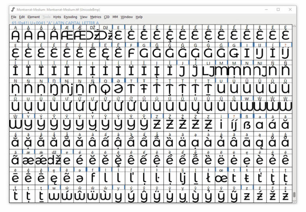Screen dimensions: 306x212
Task: Select the plain capital Æ glyph cell
Action: coord(67,33)
